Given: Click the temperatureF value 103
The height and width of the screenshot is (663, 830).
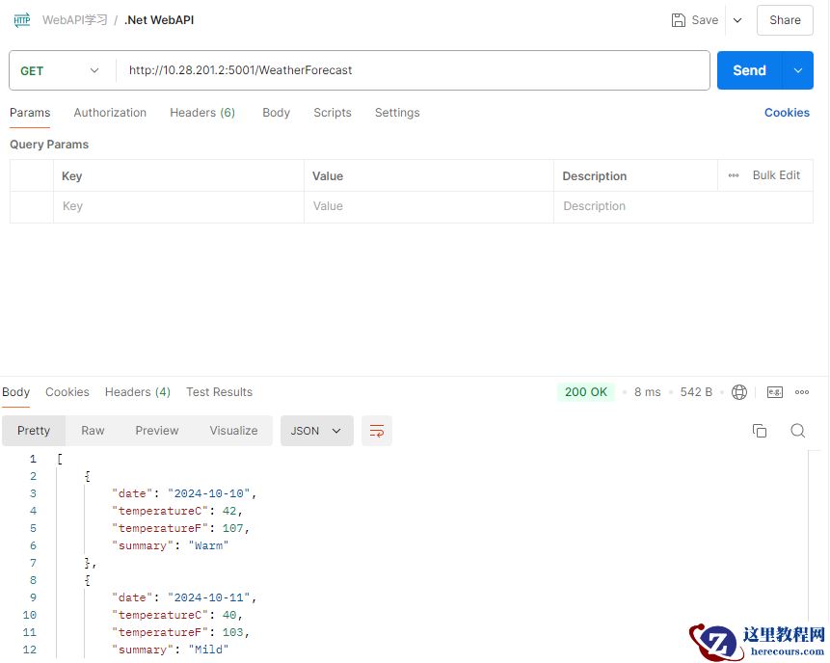Looking at the screenshot, I should point(232,632).
